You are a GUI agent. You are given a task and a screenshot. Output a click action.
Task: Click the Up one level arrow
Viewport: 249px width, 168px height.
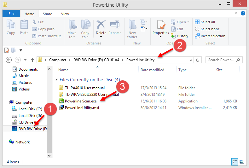[x=32, y=60]
